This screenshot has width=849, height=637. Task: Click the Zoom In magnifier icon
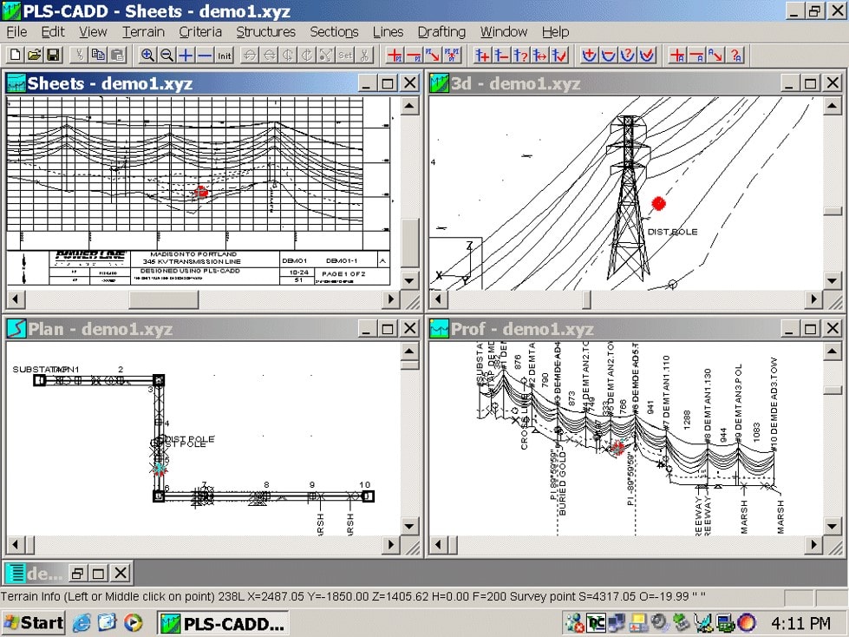(x=147, y=55)
